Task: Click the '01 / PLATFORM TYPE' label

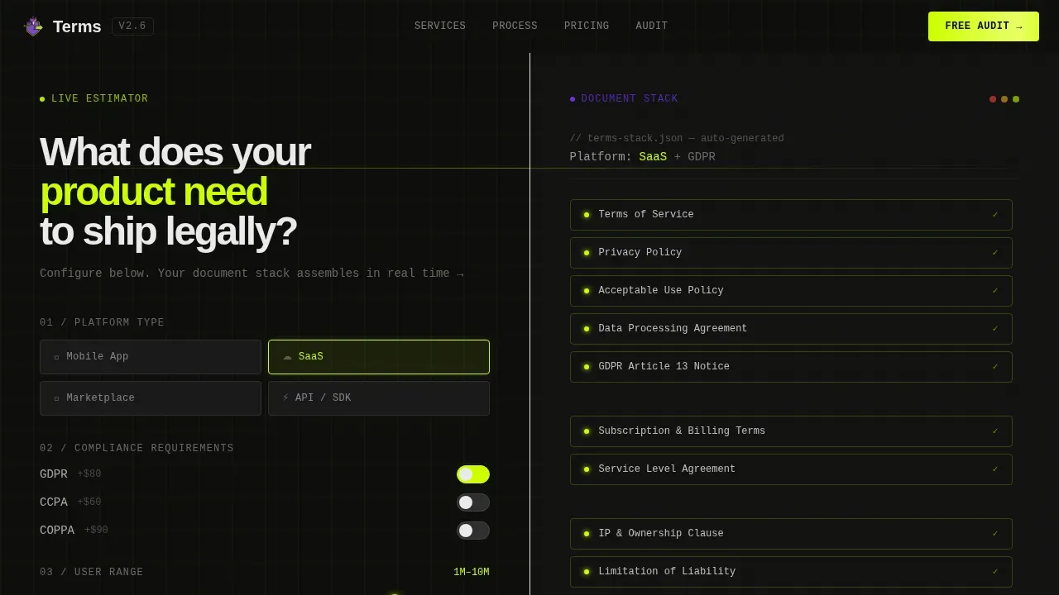Action: pyautogui.click(x=102, y=323)
